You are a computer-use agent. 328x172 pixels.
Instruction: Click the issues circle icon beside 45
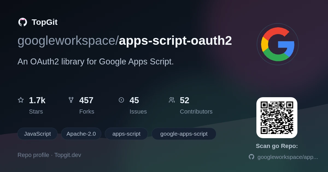click(x=121, y=100)
